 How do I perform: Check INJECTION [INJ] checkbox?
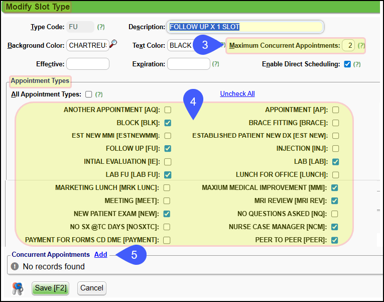pyautogui.click(x=335, y=149)
